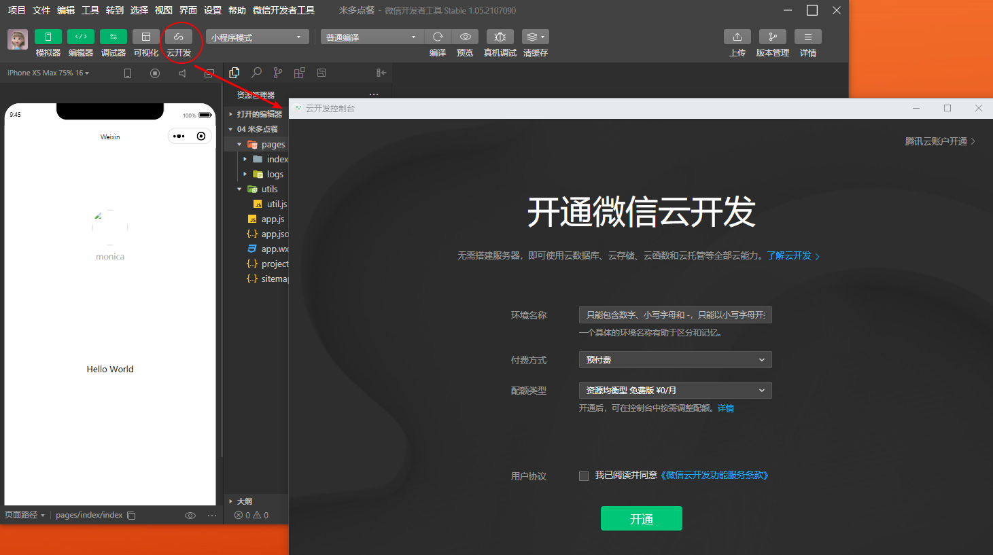Open 版本管理 version management
Screen dimensions: 993x555
click(773, 37)
